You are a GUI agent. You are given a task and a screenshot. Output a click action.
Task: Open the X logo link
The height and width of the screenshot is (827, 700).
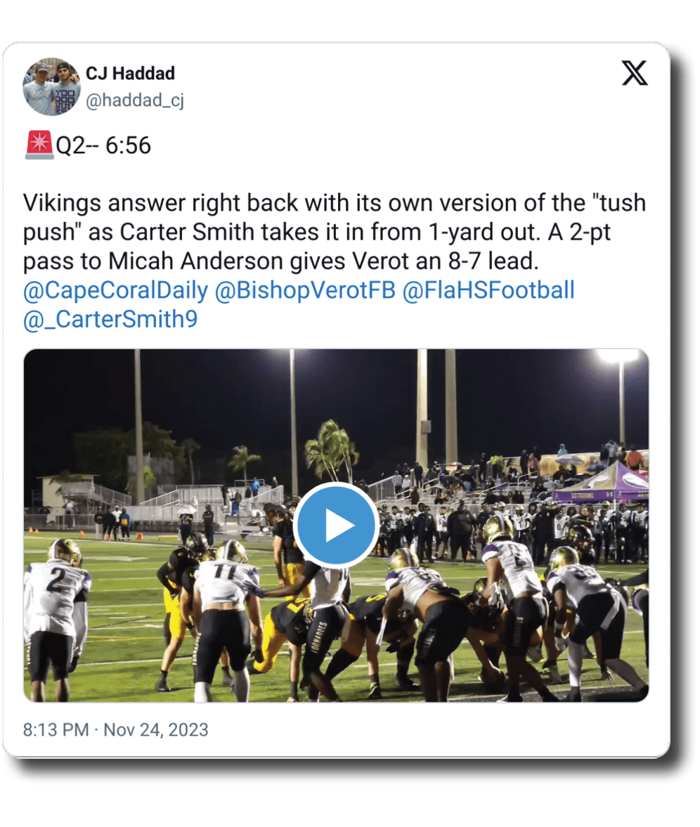(x=635, y=73)
